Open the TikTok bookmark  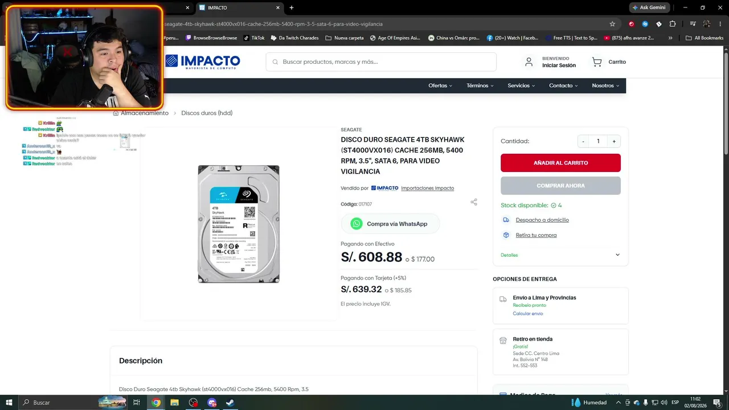254,38
